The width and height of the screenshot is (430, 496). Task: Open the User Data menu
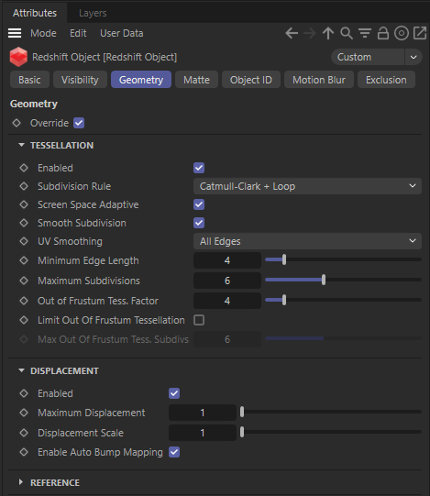[x=122, y=33]
